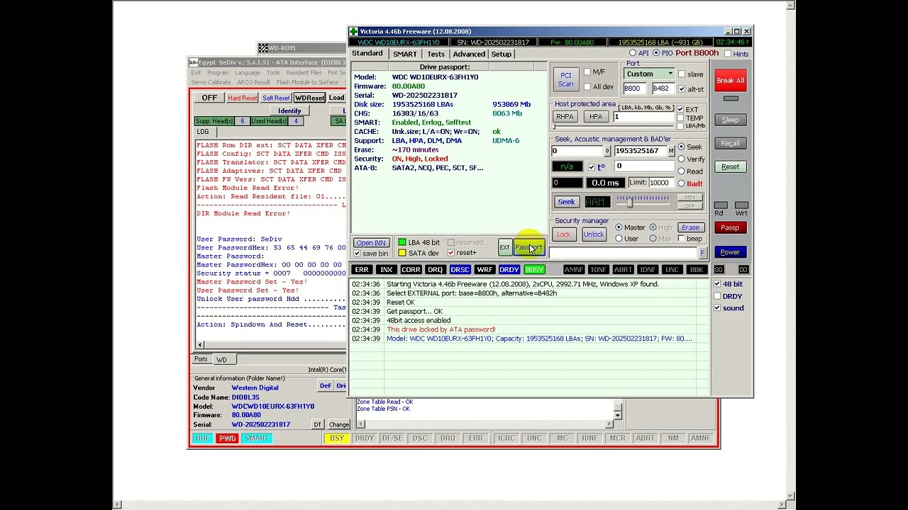
Task: Enable the Hints checkbox
Action: (x=728, y=55)
